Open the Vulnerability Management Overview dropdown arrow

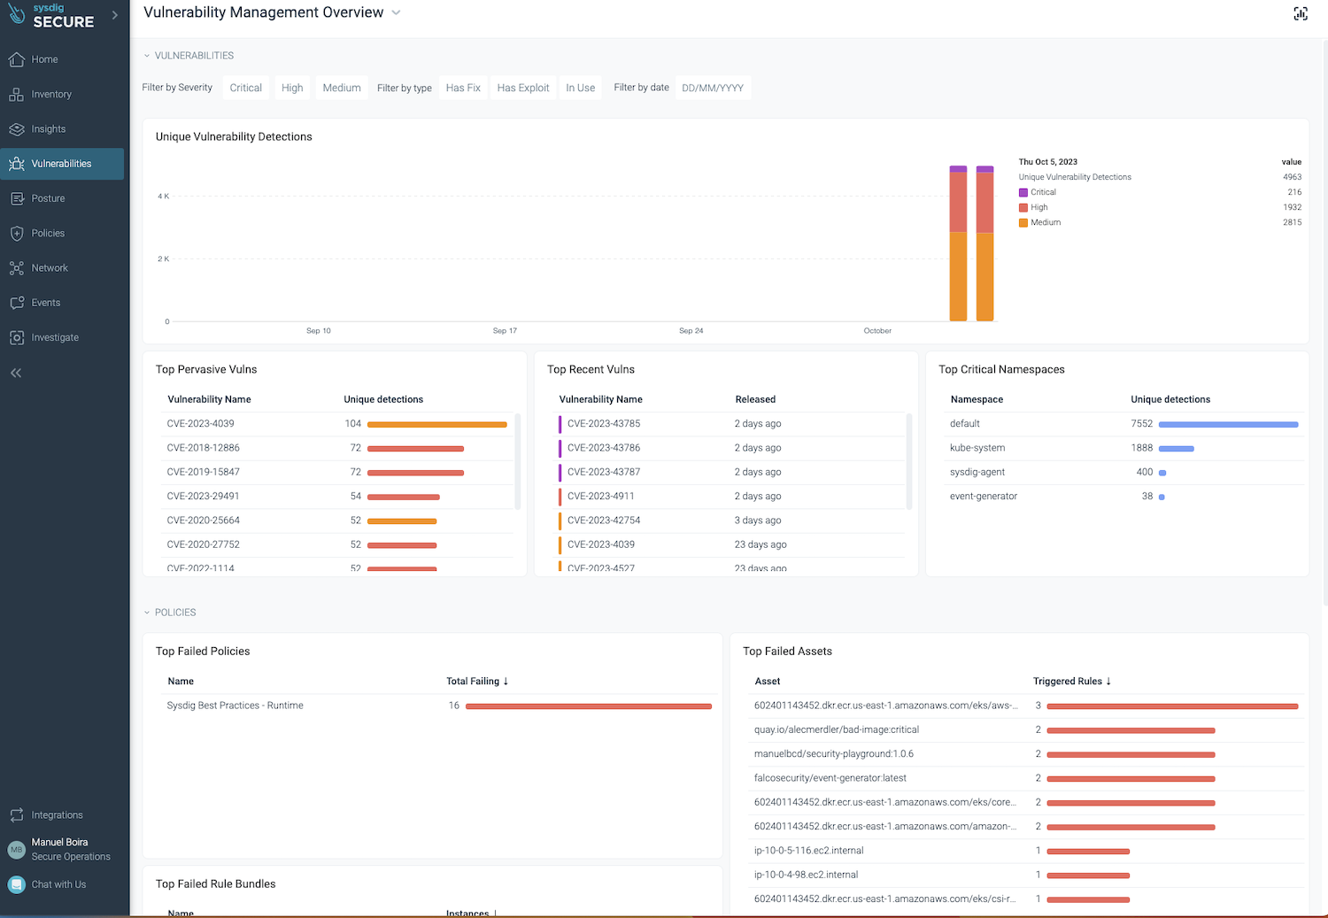pyautogui.click(x=396, y=13)
